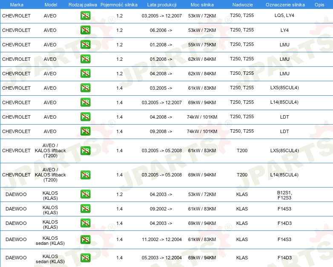Image resolution: width=333 pixels, height=267 pixels.
Task: Click fuel icon in the 04.2008 62kW / 84KM row
Action: [85, 73]
